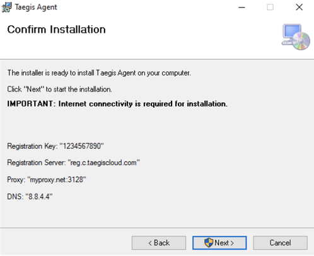Click the myproxy.net:3128 proxy value
The height and width of the screenshot is (256, 314).
click(57, 180)
